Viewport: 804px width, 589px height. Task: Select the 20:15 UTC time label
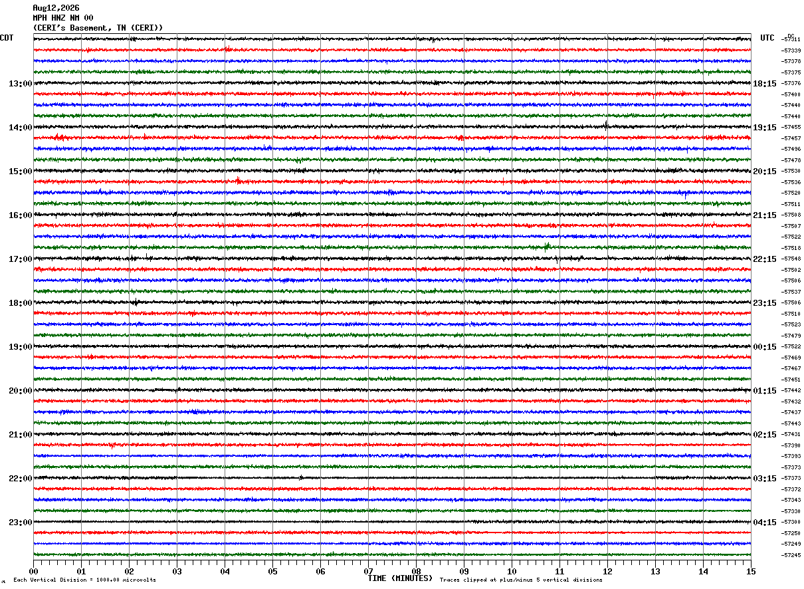765,171
